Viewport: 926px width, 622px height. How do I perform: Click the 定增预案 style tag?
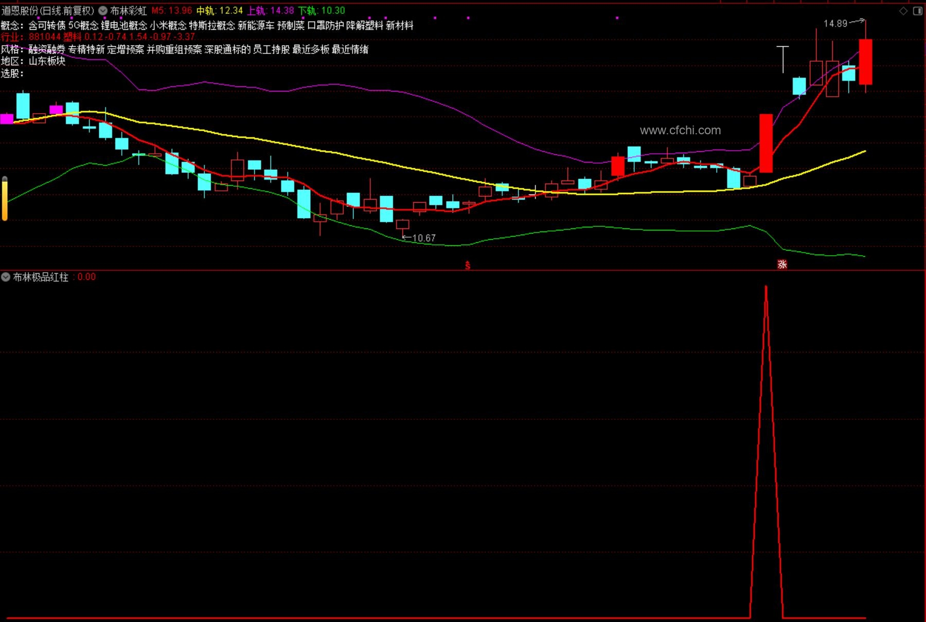(x=126, y=49)
